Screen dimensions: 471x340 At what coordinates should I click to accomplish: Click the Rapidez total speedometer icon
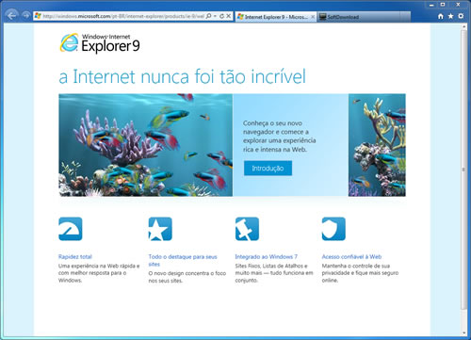(x=71, y=229)
